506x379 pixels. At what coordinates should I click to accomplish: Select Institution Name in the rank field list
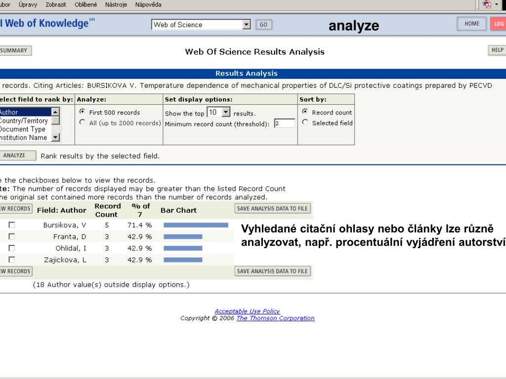pyautogui.click(x=25, y=137)
